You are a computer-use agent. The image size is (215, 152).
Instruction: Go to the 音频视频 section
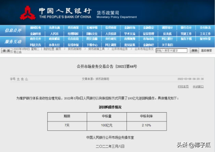(129, 39)
